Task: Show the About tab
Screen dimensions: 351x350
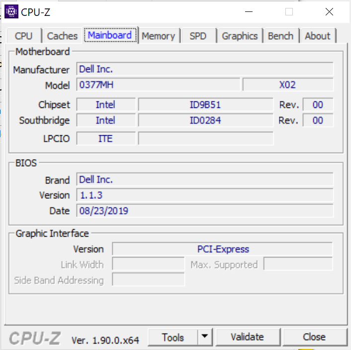Action: tap(318, 36)
